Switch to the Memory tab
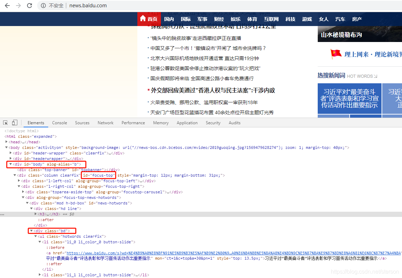 click(161, 123)
